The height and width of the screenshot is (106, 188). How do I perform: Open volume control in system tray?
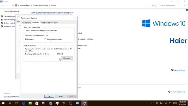pos(157,103)
